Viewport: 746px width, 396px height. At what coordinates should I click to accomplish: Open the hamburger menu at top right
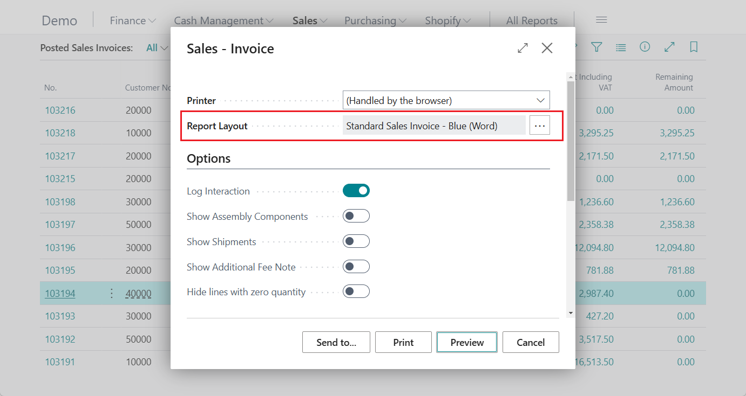pos(601,19)
